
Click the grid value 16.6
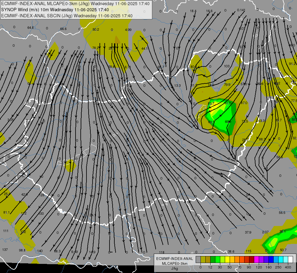(x=209, y=11)
